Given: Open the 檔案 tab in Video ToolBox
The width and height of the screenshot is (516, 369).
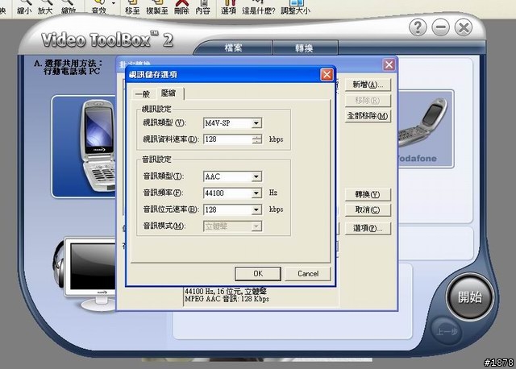Looking at the screenshot, I should coord(233,48).
